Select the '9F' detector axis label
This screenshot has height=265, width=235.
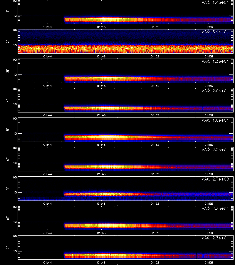point(8,247)
